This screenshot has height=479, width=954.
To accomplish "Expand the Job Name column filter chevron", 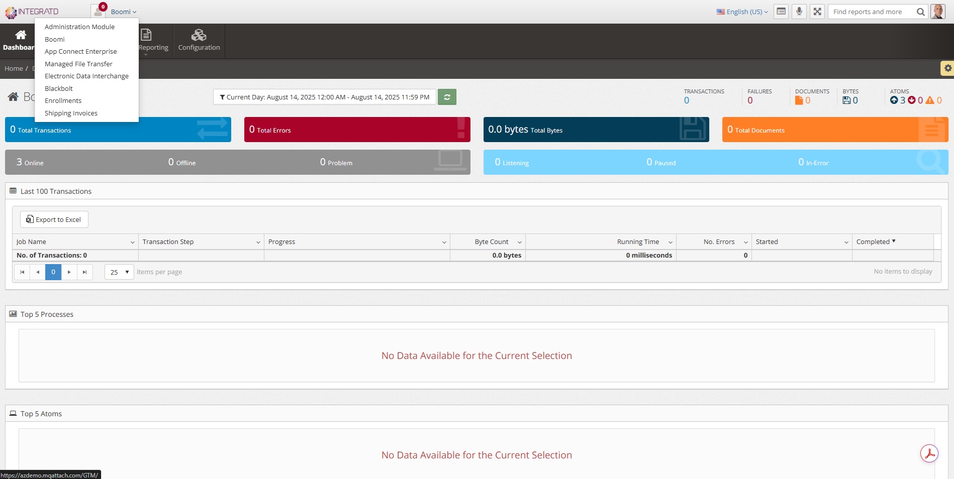I will click(132, 242).
